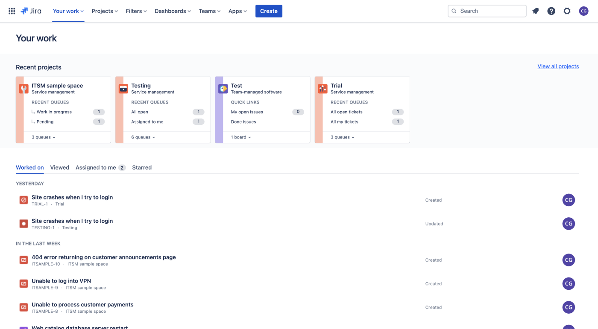Open the 'Unable to log into VPN' issue
Screen dimensions: 598x329
61,281
